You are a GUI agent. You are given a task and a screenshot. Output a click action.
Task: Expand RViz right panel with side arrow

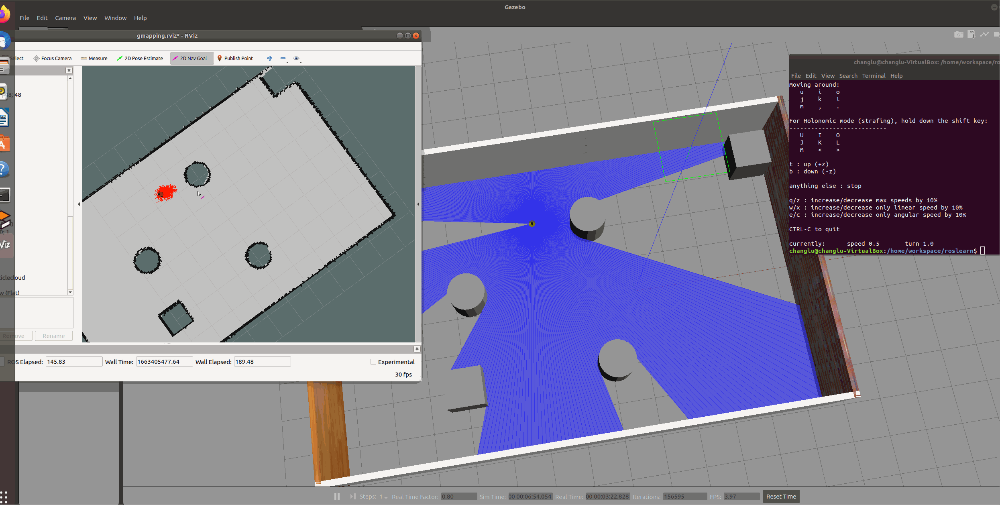tap(418, 204)
